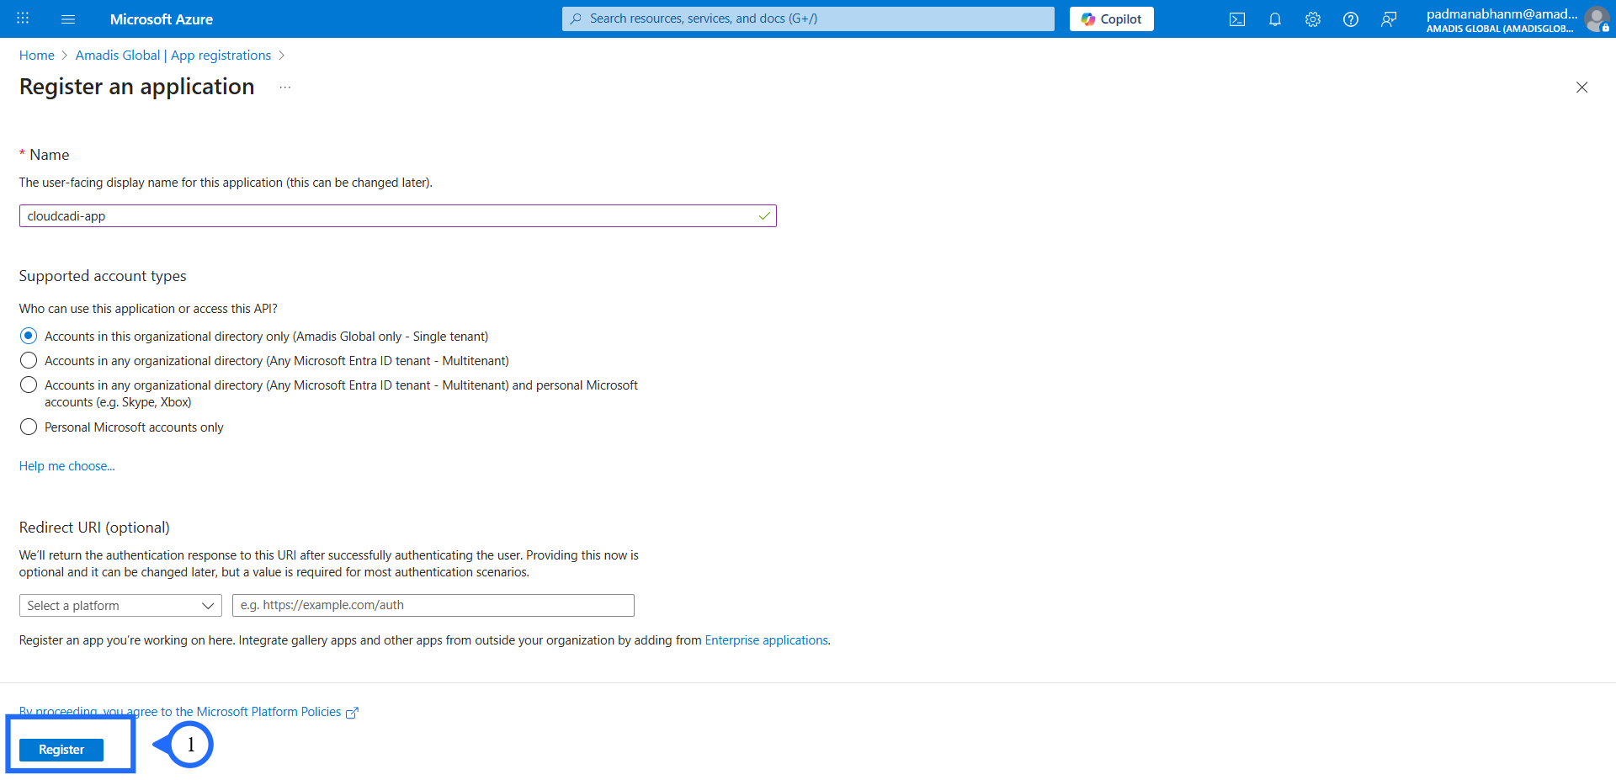Click the redirect URI input field
1616x780 pixels.
click(433, 606)
